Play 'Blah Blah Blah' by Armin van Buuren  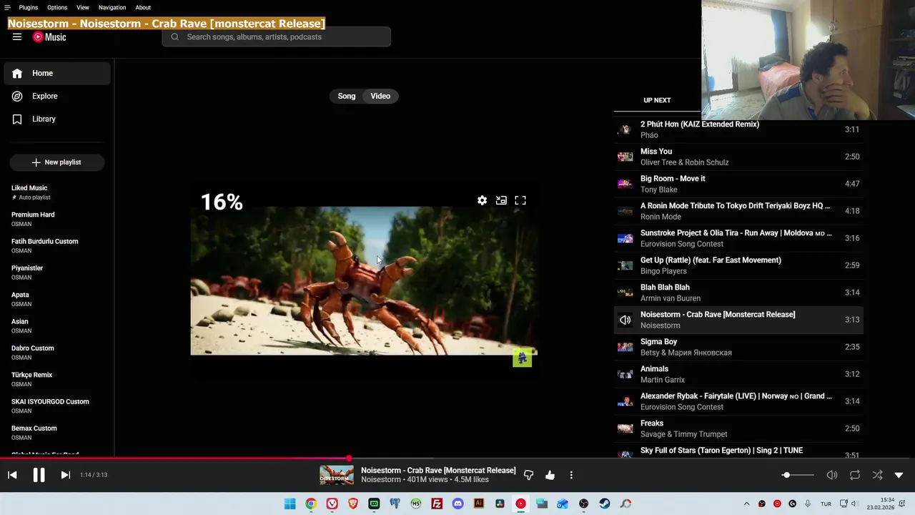[x=738, y=293]
